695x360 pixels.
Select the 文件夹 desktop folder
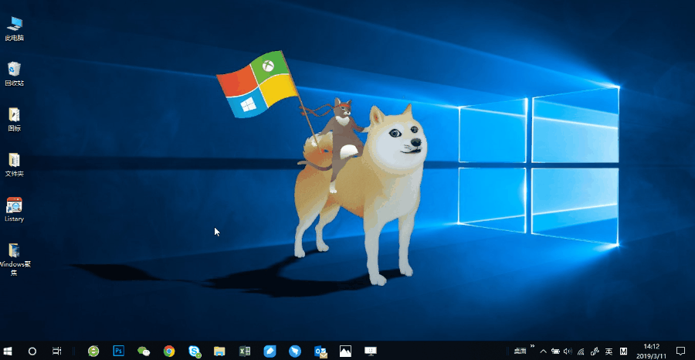point(14,165)
